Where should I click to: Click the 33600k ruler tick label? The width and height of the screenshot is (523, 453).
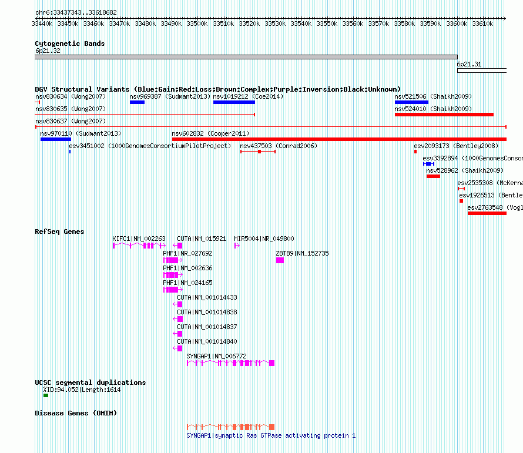[457, 24]
